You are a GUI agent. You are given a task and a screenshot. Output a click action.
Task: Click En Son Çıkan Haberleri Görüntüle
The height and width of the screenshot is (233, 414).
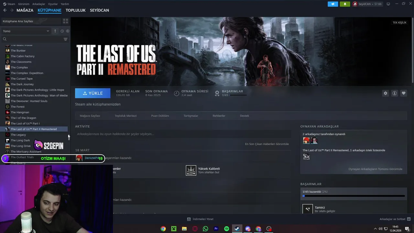[x=267, y=144]
